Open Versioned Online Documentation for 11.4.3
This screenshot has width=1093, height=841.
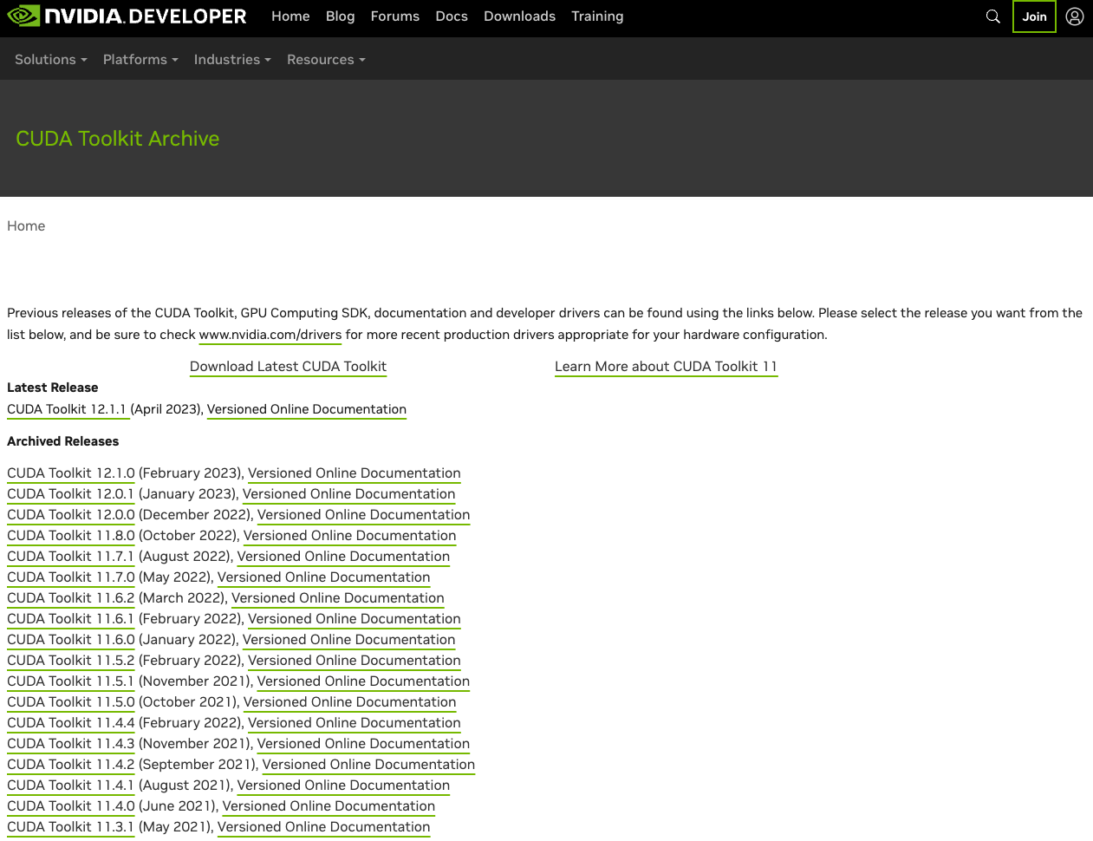(364, 744)
